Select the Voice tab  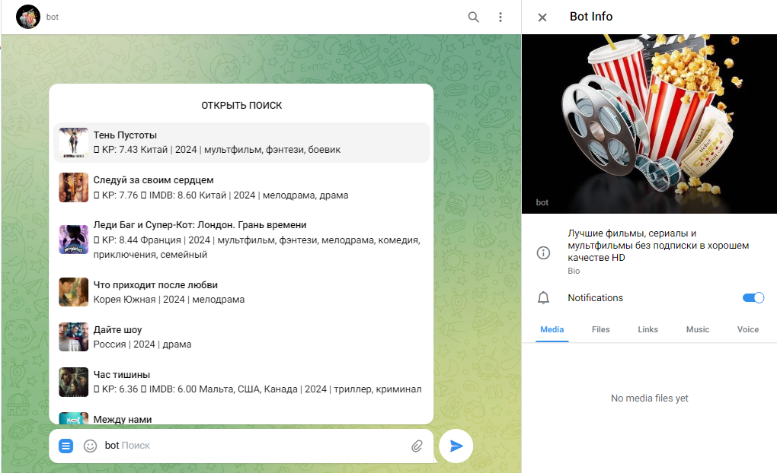pyautogui.click(x=747, y=329)
